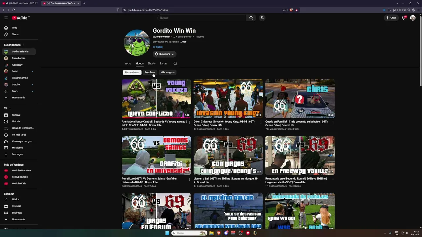Open options for Dejen Chismear video
Screen dimensions: 422x237
tap(261, 122)
